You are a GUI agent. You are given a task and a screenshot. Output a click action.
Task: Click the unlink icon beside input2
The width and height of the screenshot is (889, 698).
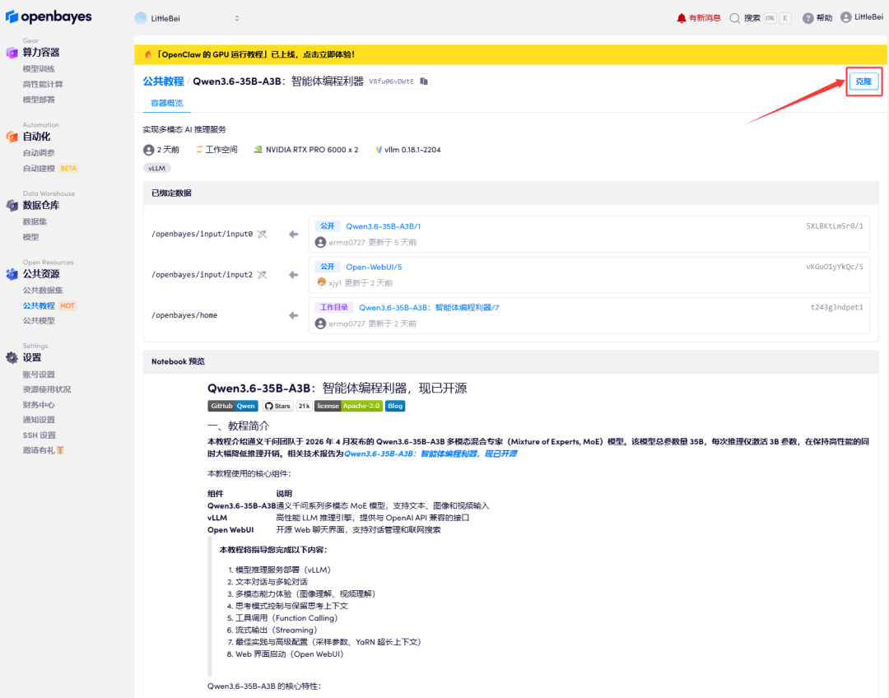(262, 275)
